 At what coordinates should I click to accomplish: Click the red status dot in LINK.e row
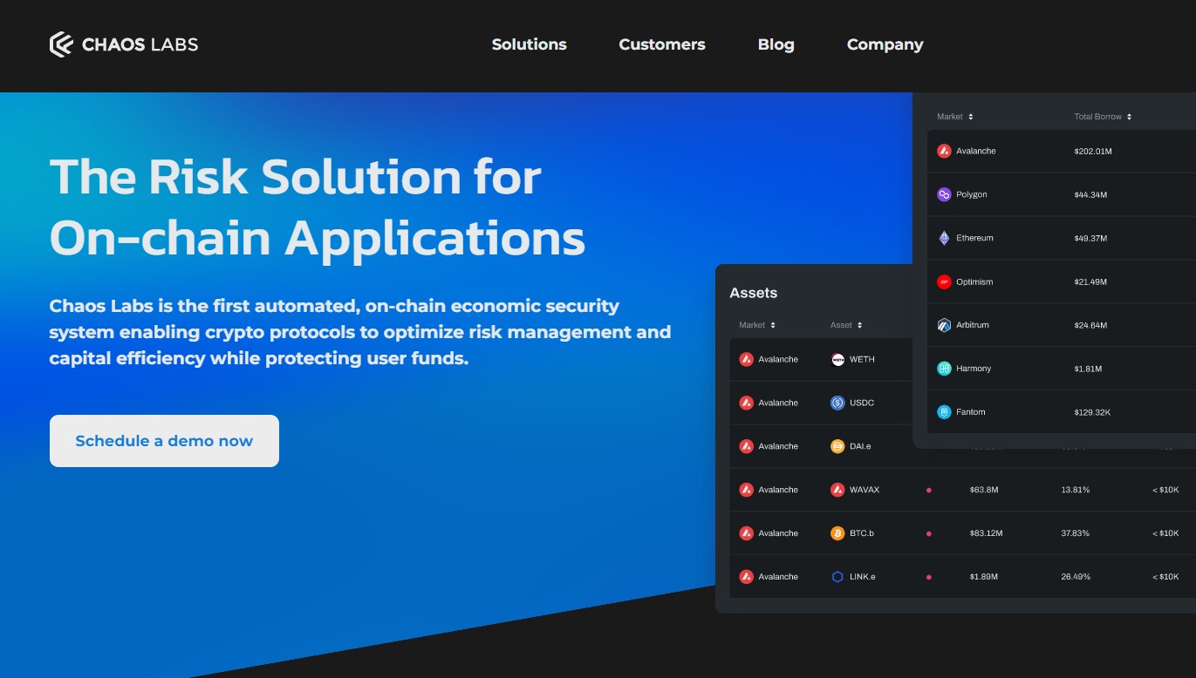click(928, 577)
